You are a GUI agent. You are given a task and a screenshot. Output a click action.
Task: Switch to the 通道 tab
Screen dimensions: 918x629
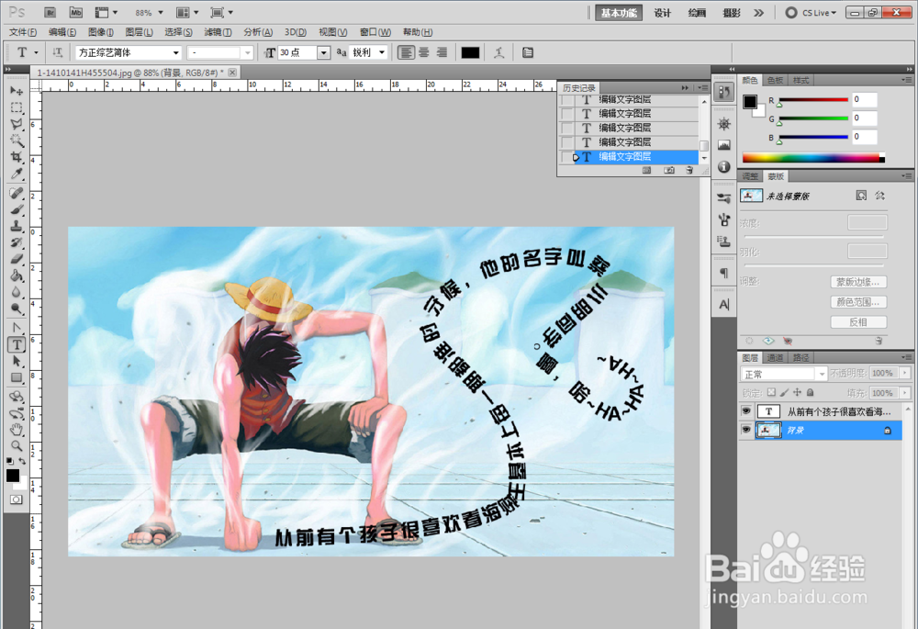point(775,358)
